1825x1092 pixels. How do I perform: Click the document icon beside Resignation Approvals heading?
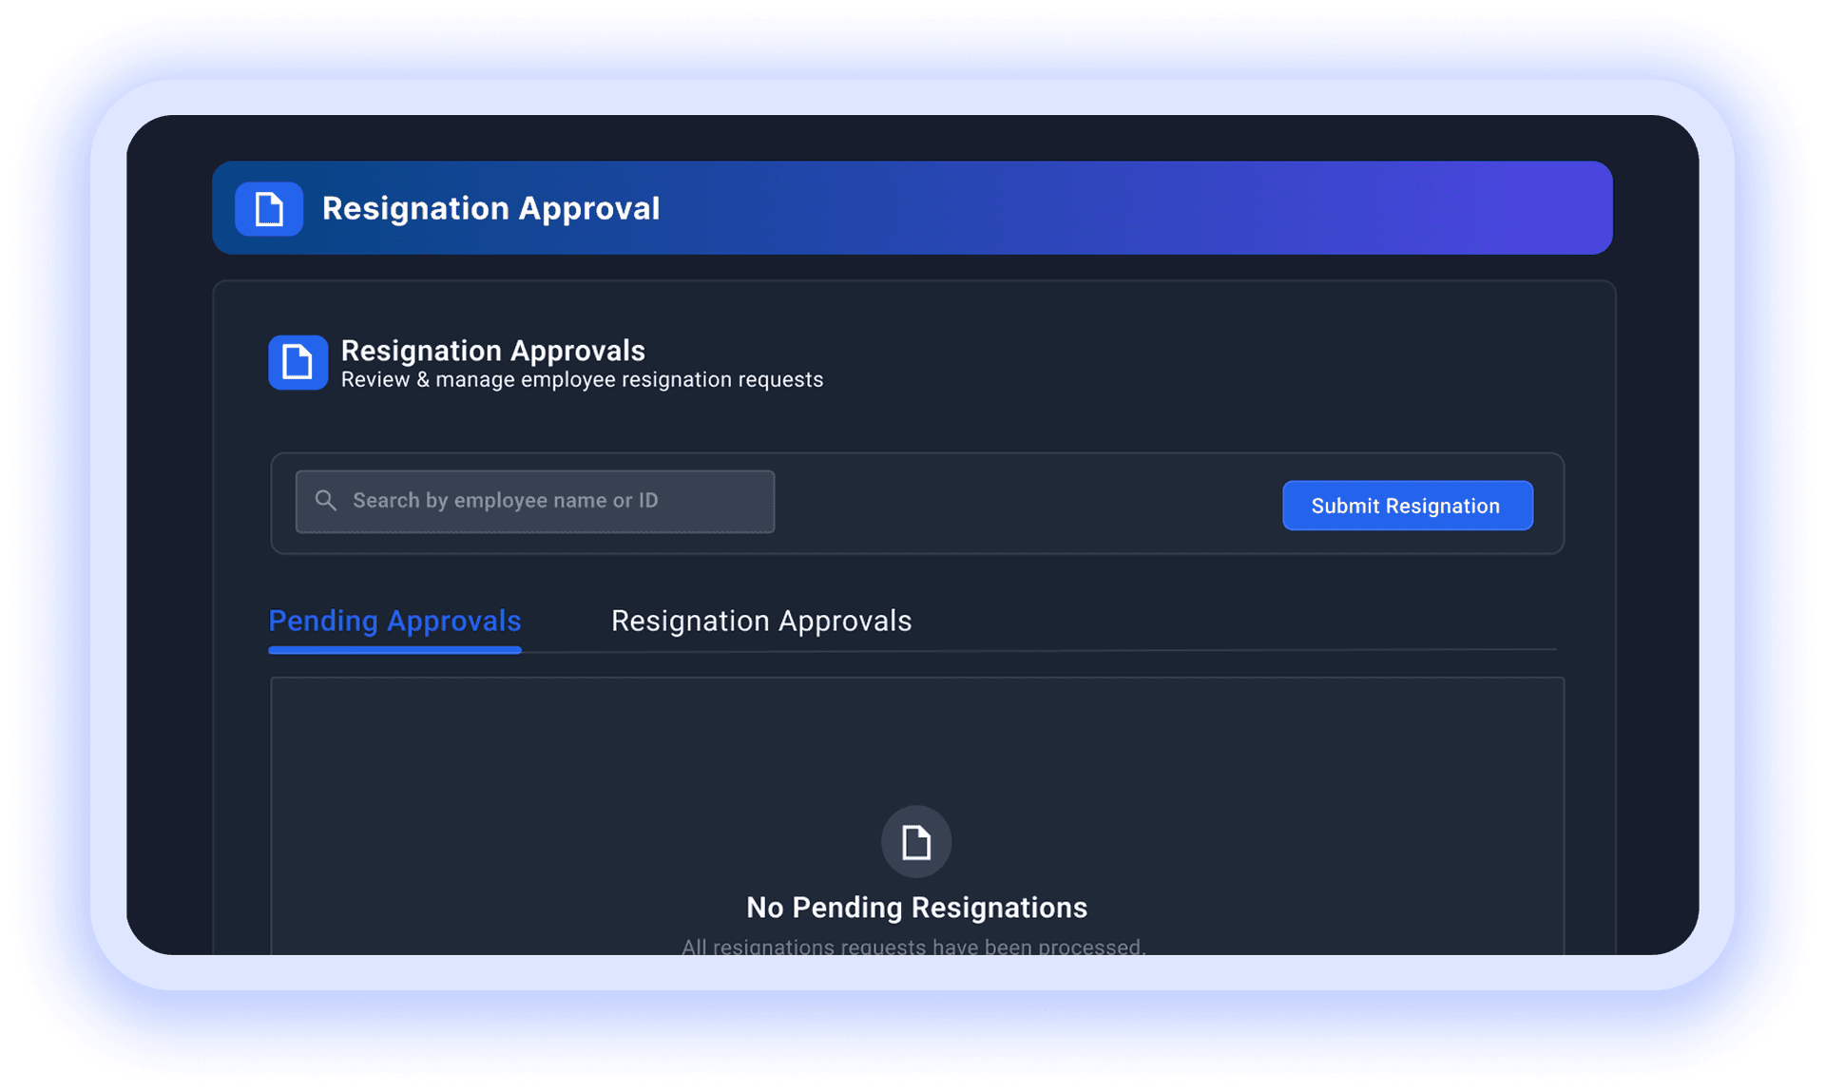[298, 362]
